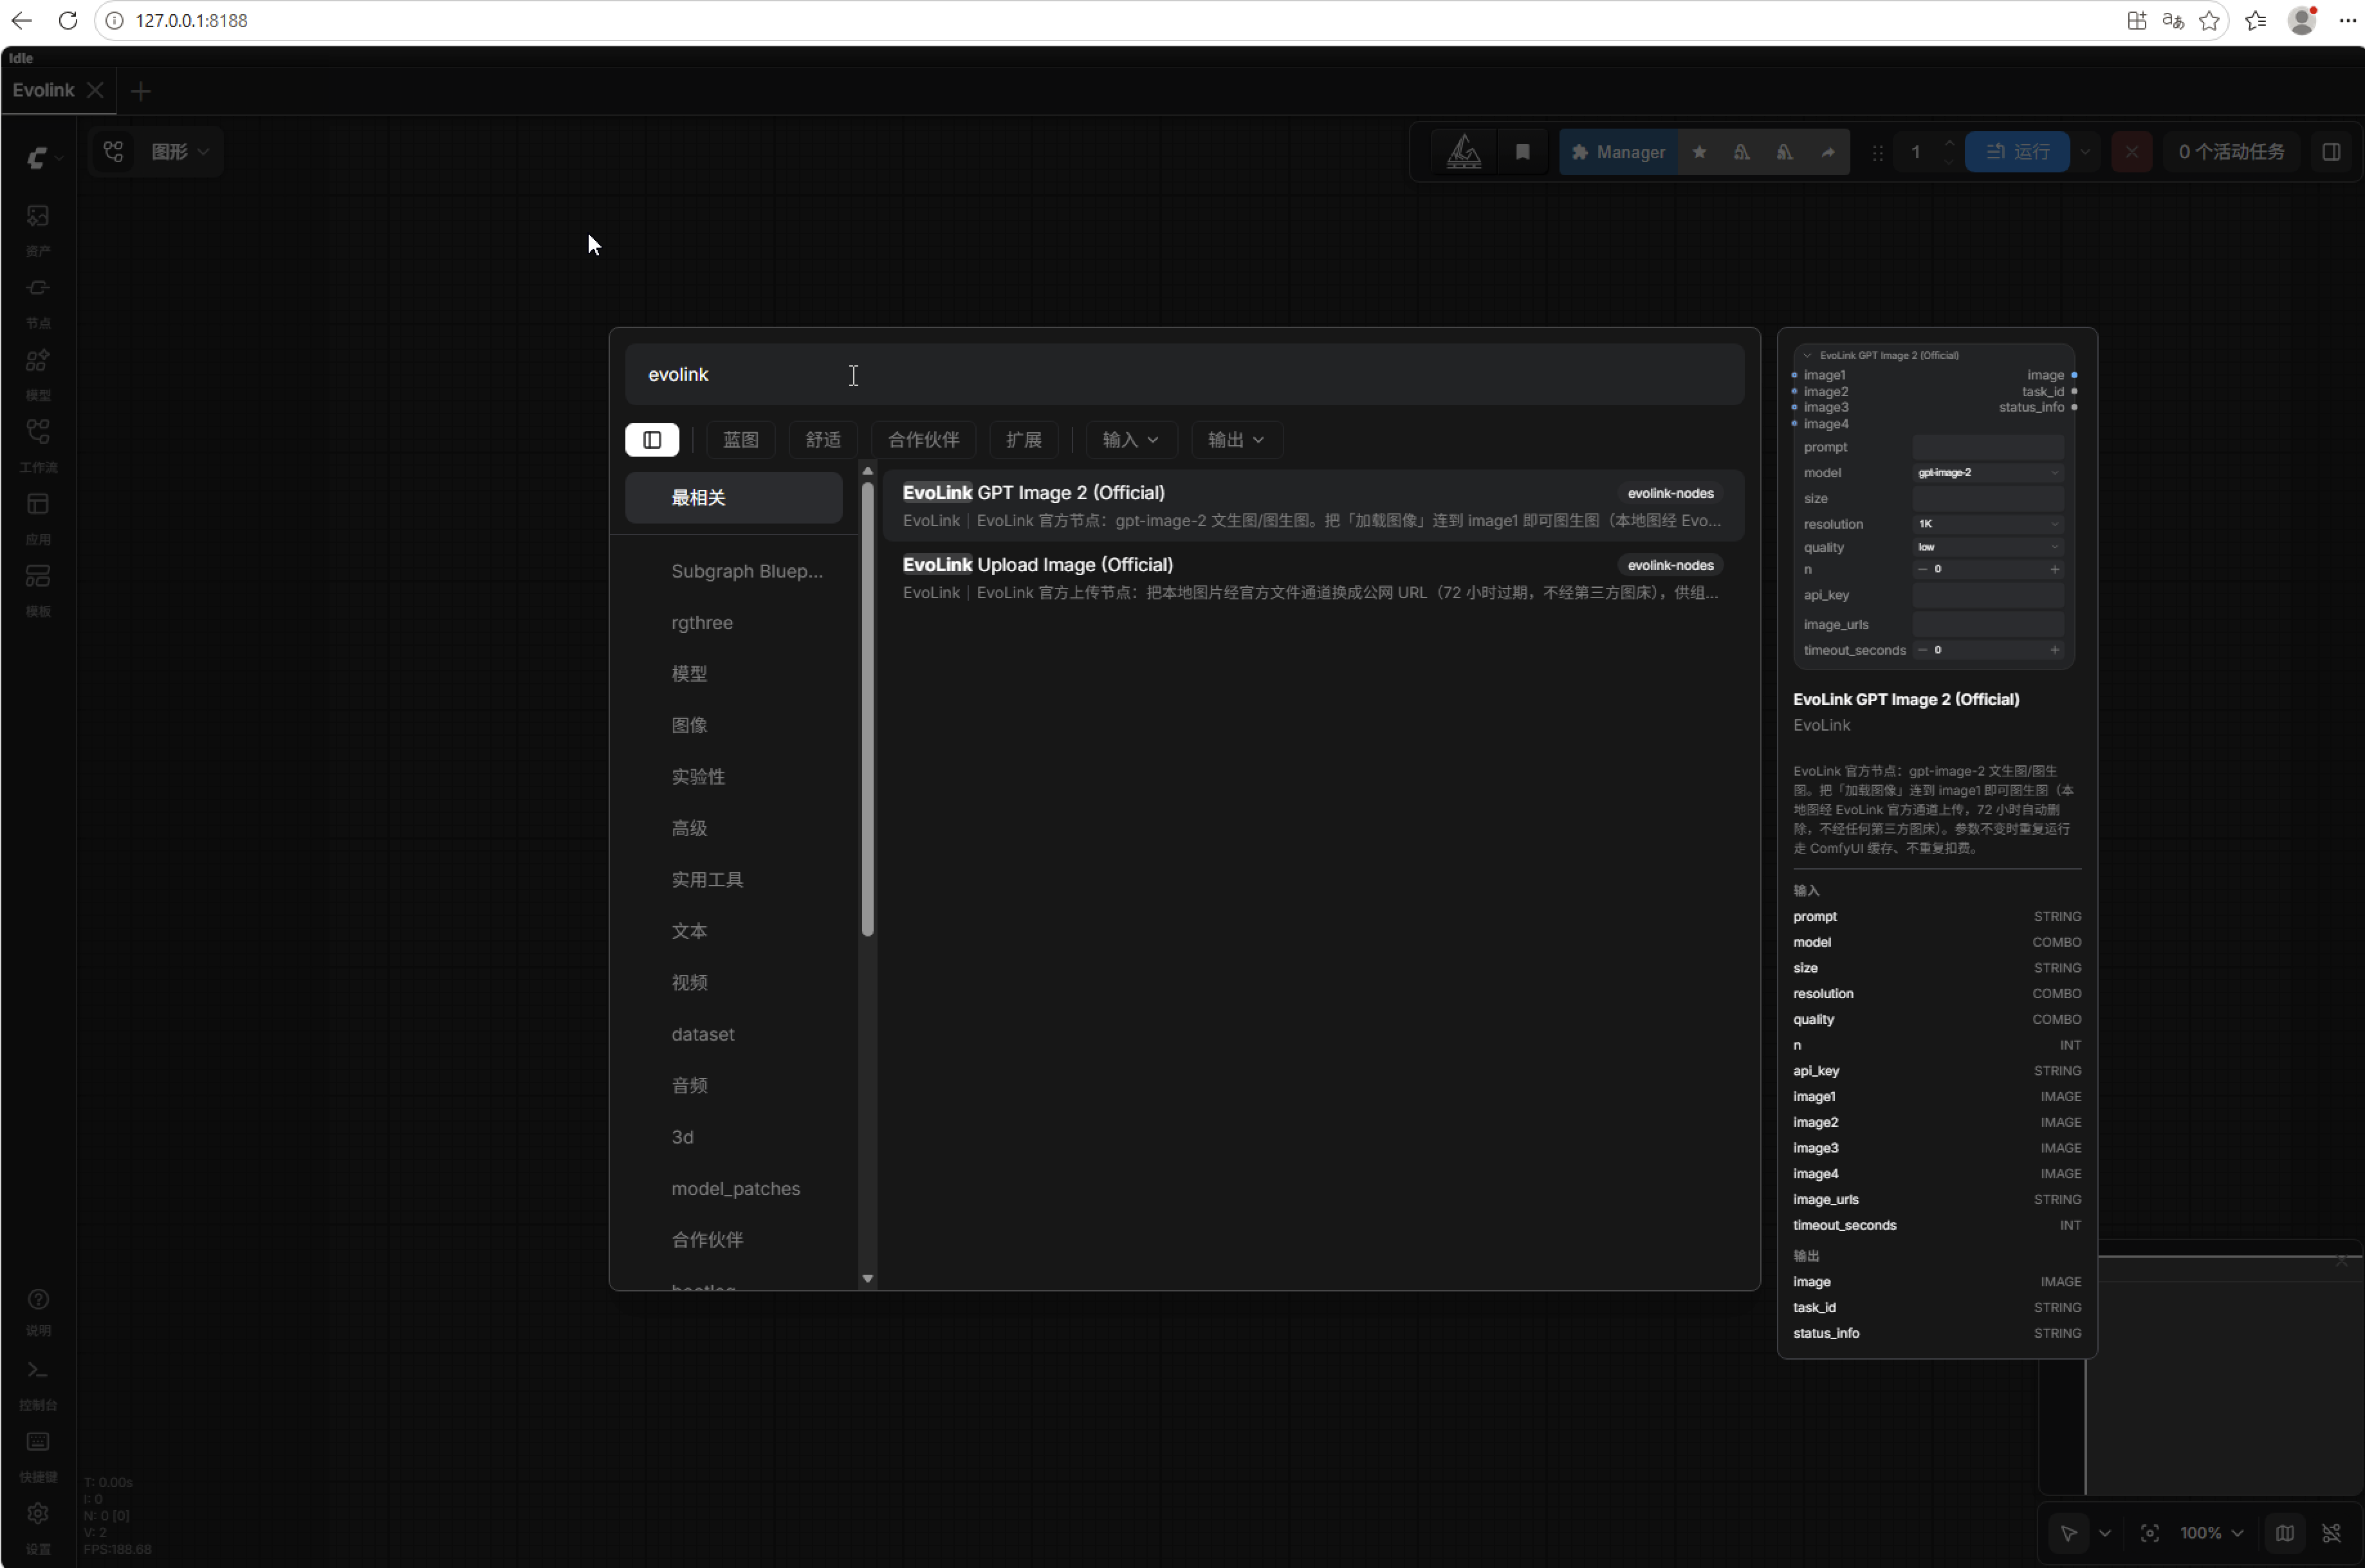
Task: Toggle the 合作伙伴 filter chip
Action: click(x=923, y=440)
